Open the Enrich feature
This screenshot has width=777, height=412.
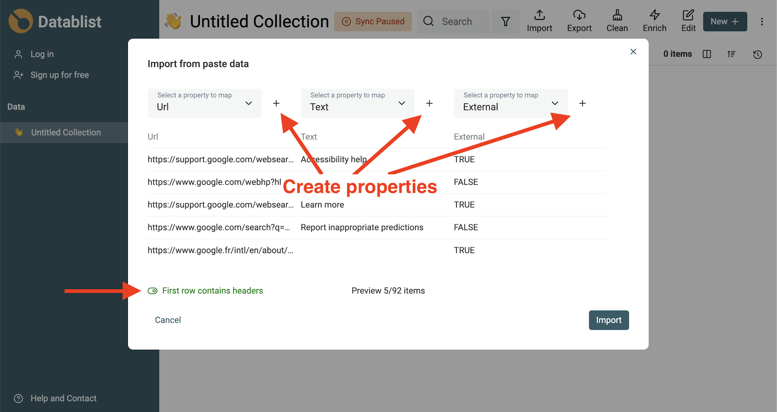click(x=654, y=21)
